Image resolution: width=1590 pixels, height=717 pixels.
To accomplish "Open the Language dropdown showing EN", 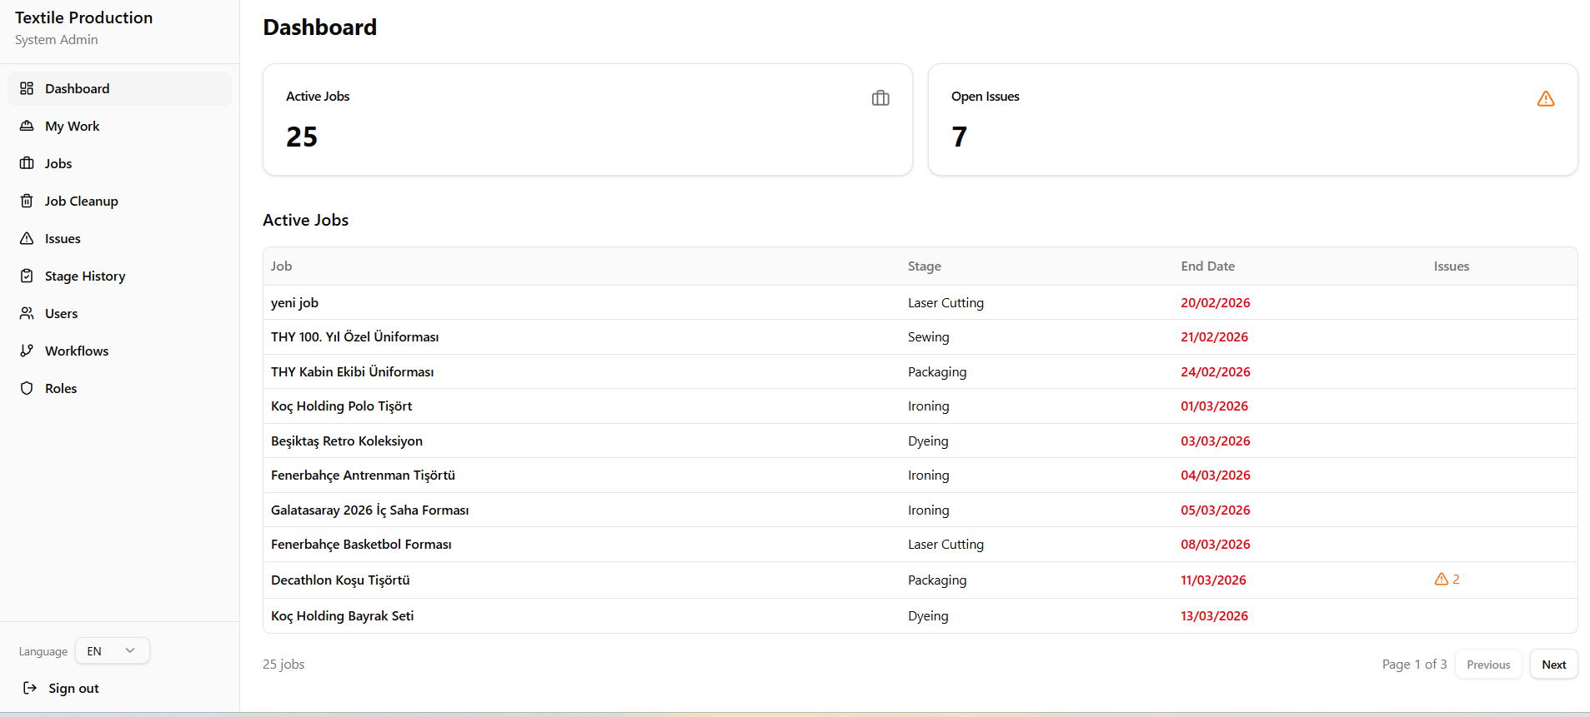I will point(112,651).
